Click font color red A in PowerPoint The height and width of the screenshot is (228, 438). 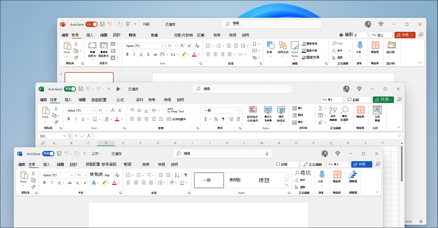tap(194, 54)
